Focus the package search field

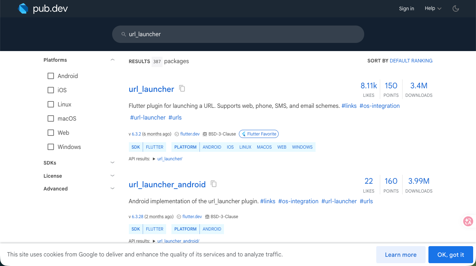pyautogui.click(x=238, y=34)
